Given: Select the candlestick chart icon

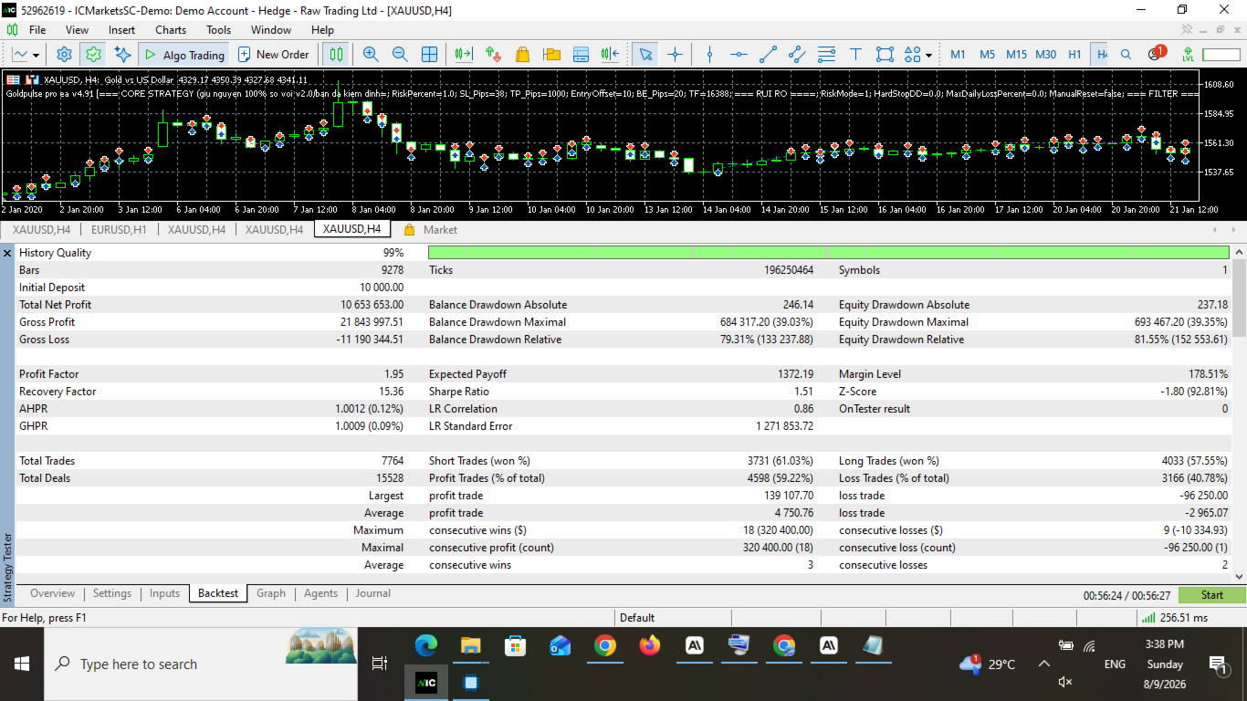Looking at the screenshot, I should click(337, 54).
